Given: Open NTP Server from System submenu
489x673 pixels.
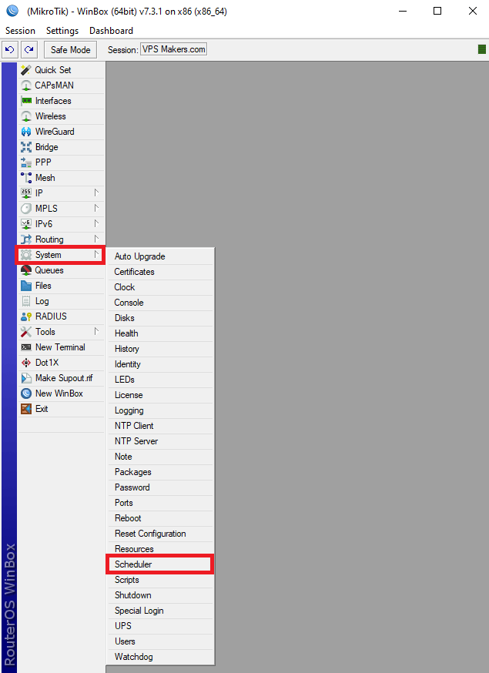Looking at the screenshot, I should (x=159, y=441).
